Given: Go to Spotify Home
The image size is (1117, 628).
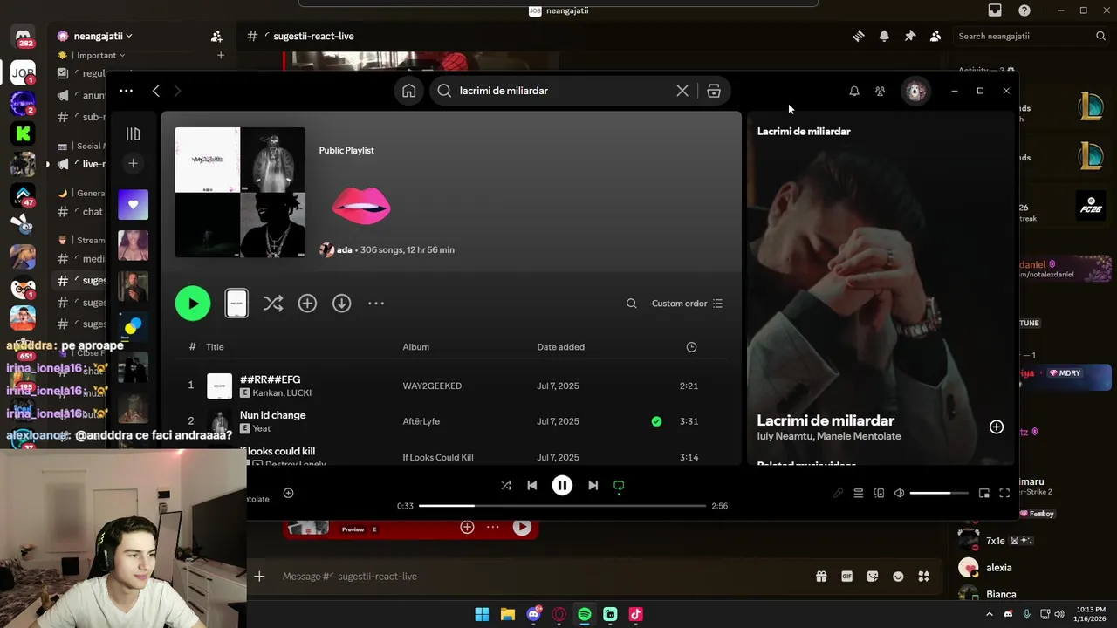Looking at the screenshot, I should [408, 91].
